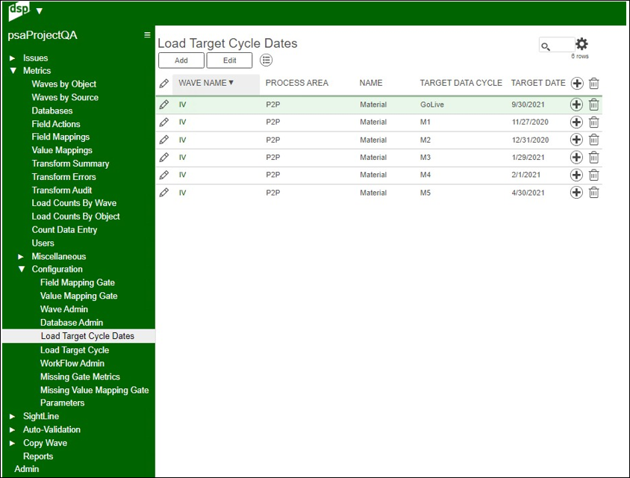Click inside the search input field
The height and width of the screenshot is (478, 630).
pos(557,45)
